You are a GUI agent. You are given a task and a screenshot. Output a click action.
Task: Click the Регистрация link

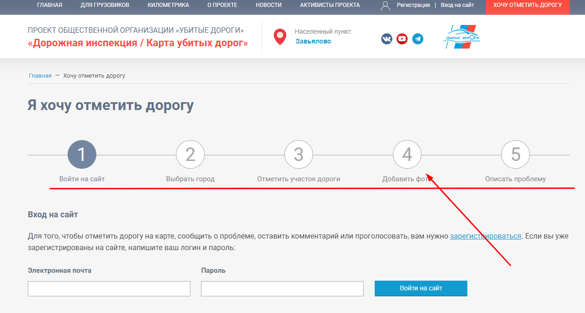(413, 5)
